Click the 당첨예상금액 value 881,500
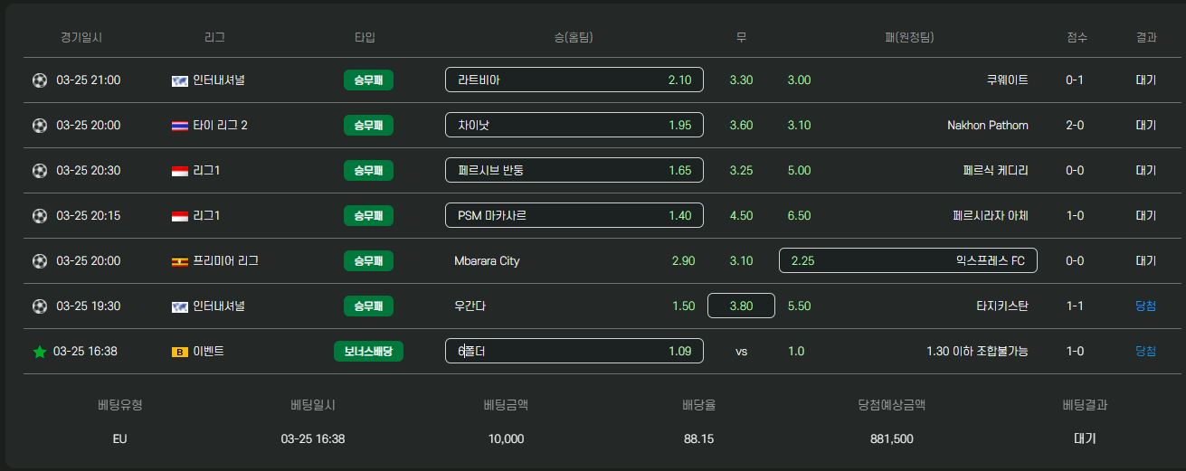1186x471 pixels. [x=891, y=438]
